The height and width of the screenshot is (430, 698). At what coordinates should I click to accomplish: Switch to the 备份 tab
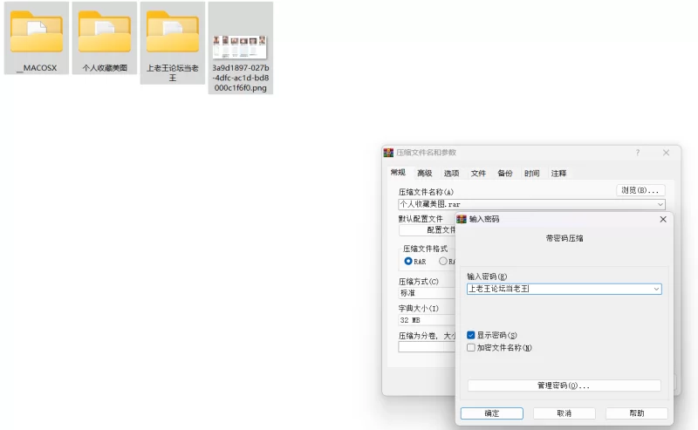pyautogui.click(x=505, y=174)
